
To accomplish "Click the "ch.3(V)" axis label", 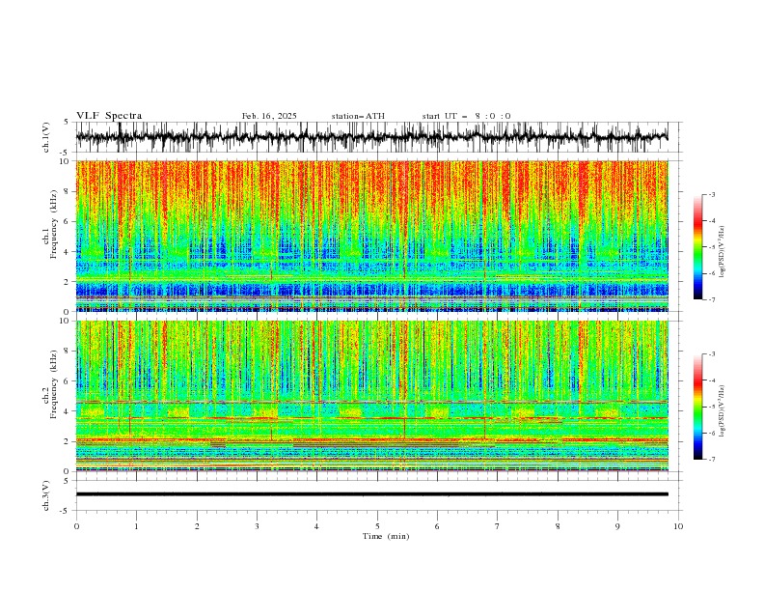I will pyautogui.click(x=46, y=495).
